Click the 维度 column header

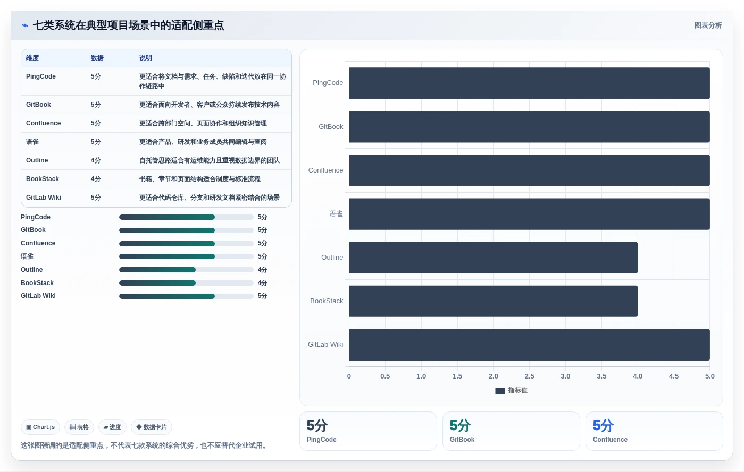[32, 58]
